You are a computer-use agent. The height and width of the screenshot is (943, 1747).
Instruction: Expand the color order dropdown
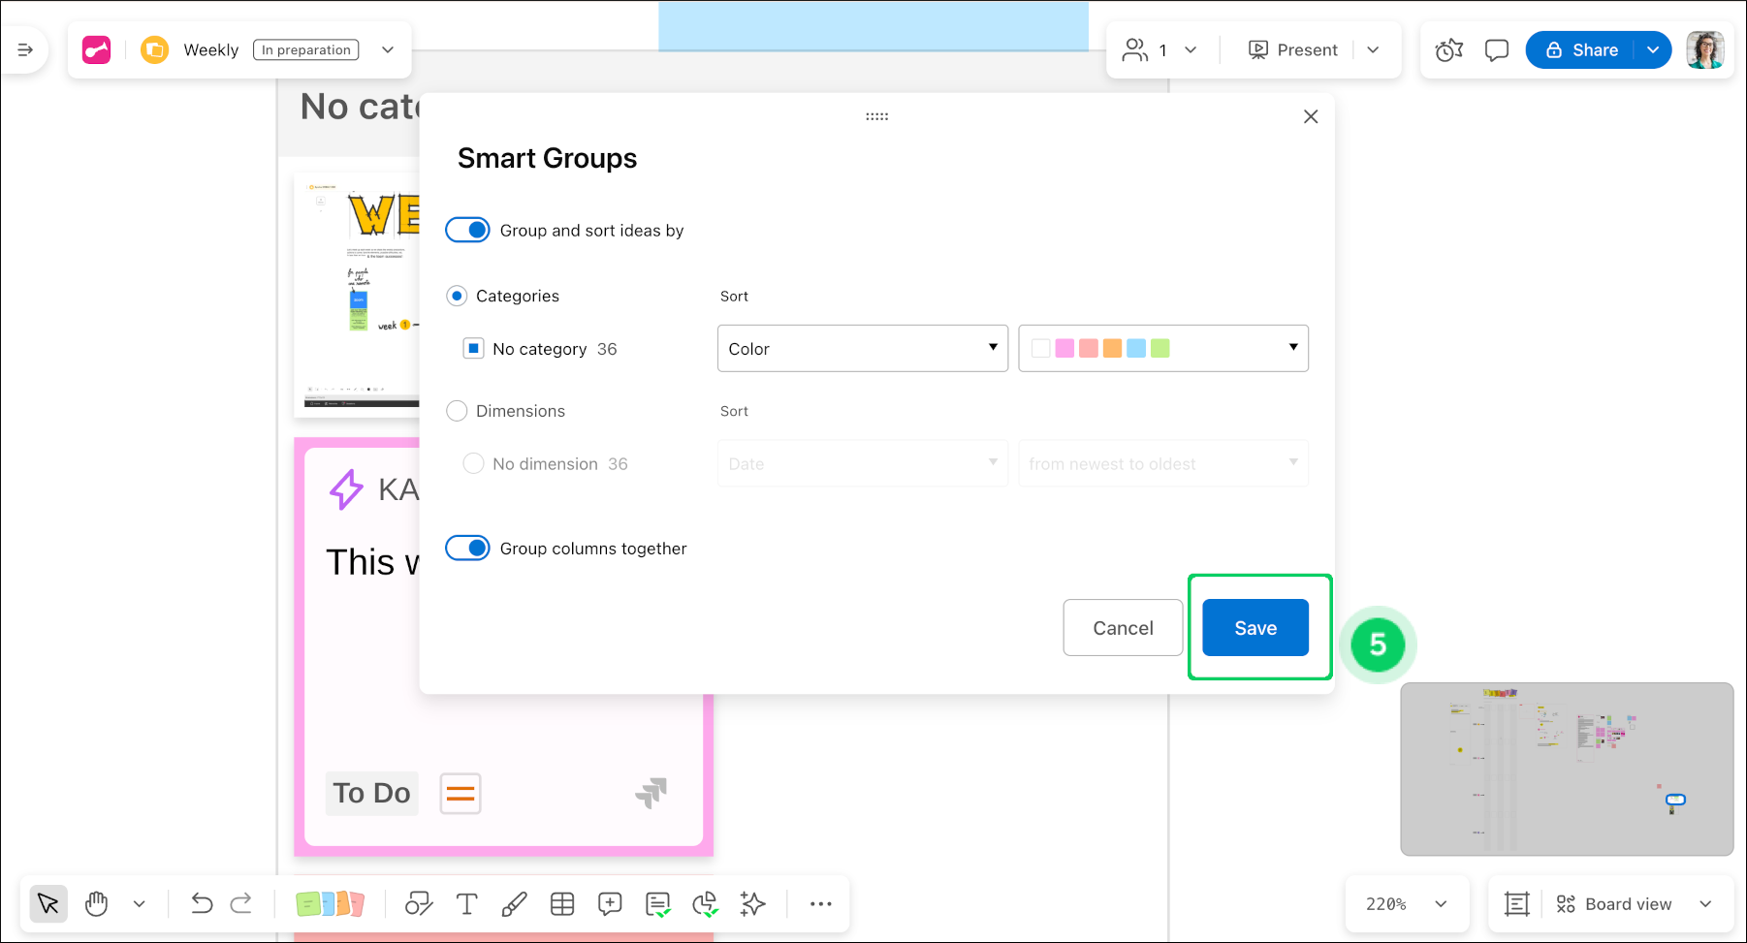coord(1162,349)
